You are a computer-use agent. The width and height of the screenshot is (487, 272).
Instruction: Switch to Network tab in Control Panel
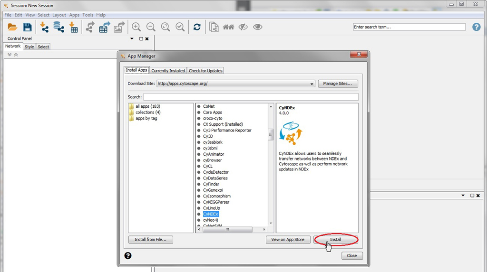(x=13, y=46)
